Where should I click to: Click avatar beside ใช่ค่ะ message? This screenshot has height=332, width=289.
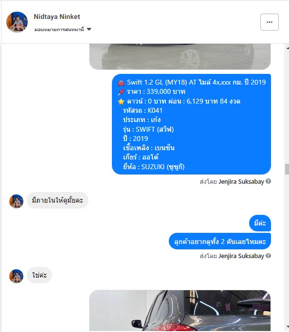(x=17, y=276)
